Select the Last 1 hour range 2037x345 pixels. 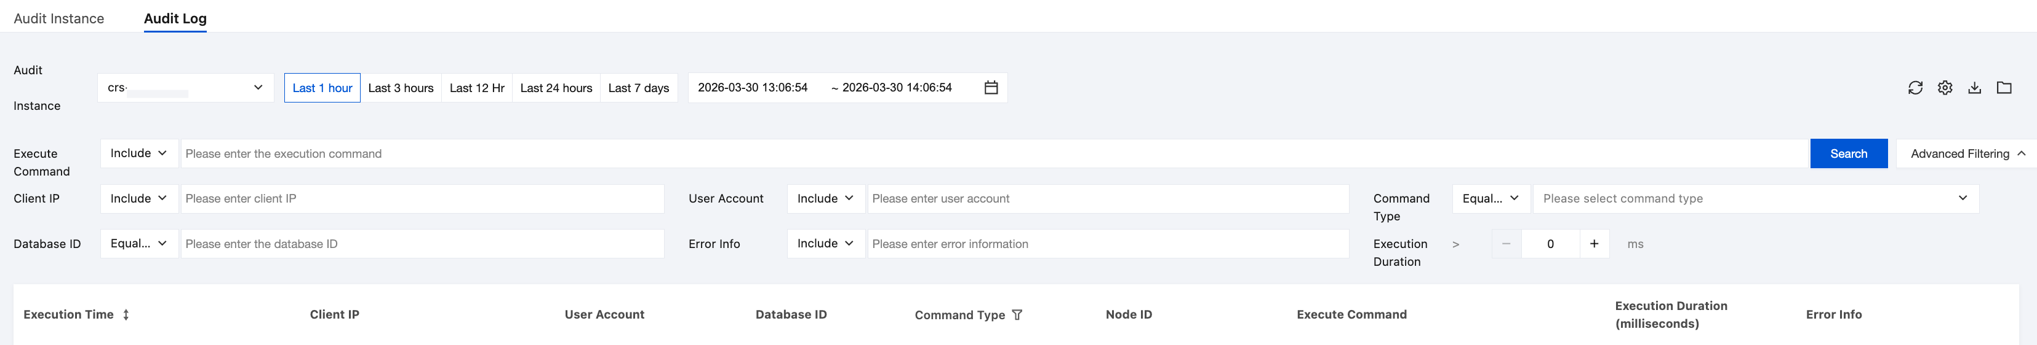click(322, 88)
